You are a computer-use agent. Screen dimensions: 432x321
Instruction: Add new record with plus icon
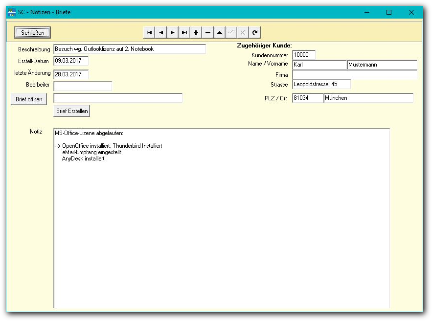pyautogui.click(x=196, y=33)
